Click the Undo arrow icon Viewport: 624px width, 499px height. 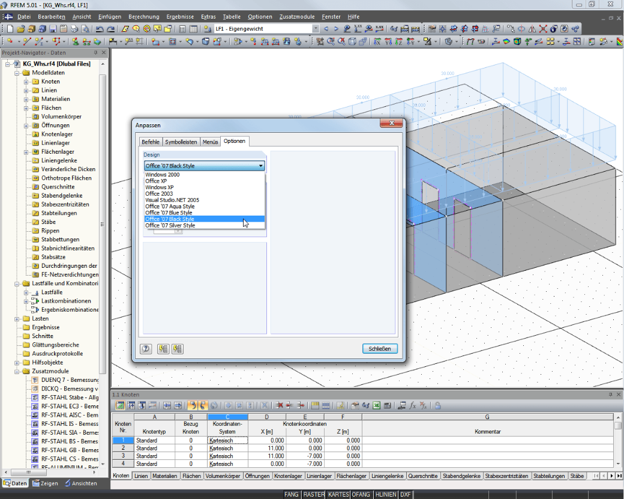click(x=100, y=29)
